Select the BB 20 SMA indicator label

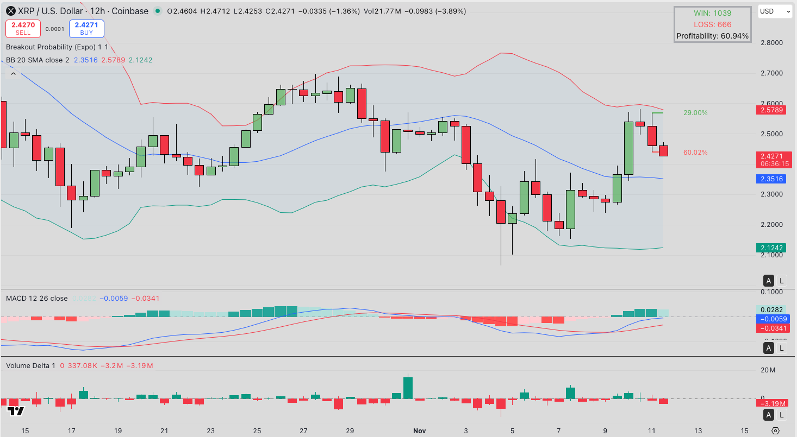click(38, 60)
